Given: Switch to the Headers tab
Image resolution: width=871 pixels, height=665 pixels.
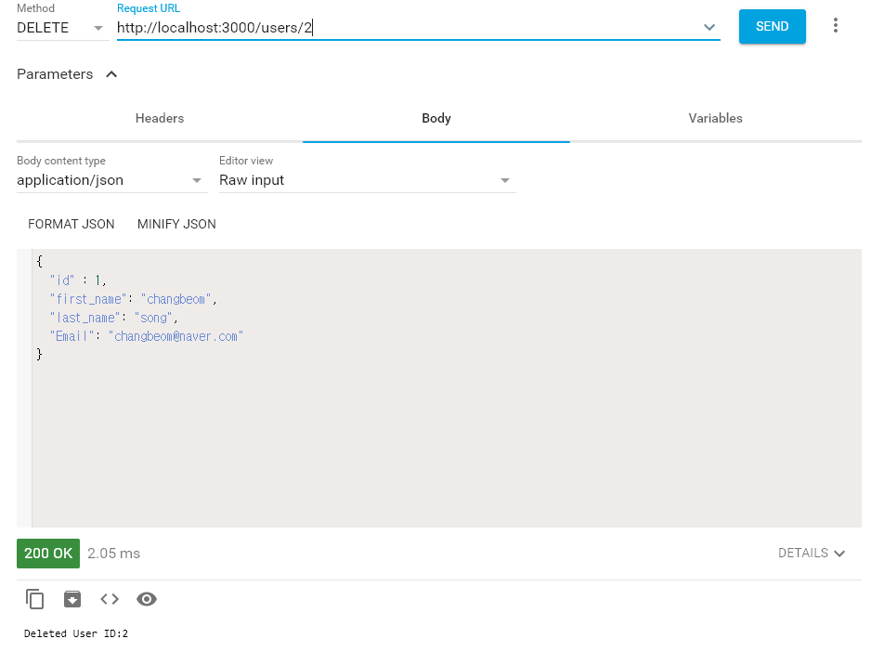Looking at the screenshot, I should (x=160, y=118).
